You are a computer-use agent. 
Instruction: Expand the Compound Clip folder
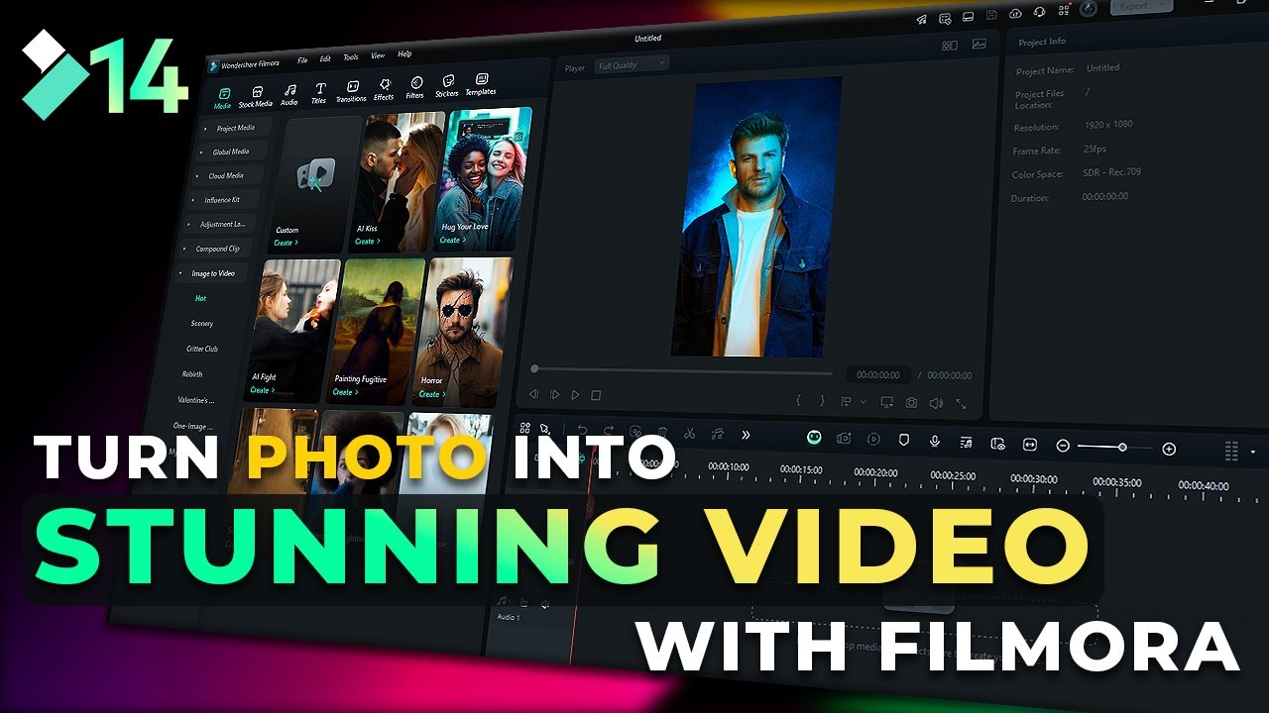click(x=214, y=249)
